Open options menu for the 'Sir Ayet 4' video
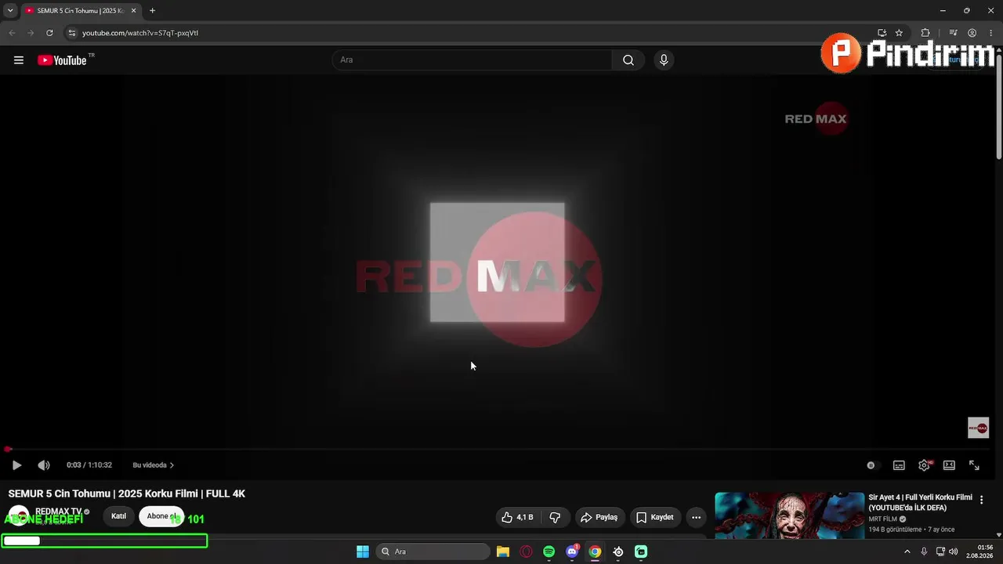The width and height of the screenshot is (1003, 564). (981, 500)
